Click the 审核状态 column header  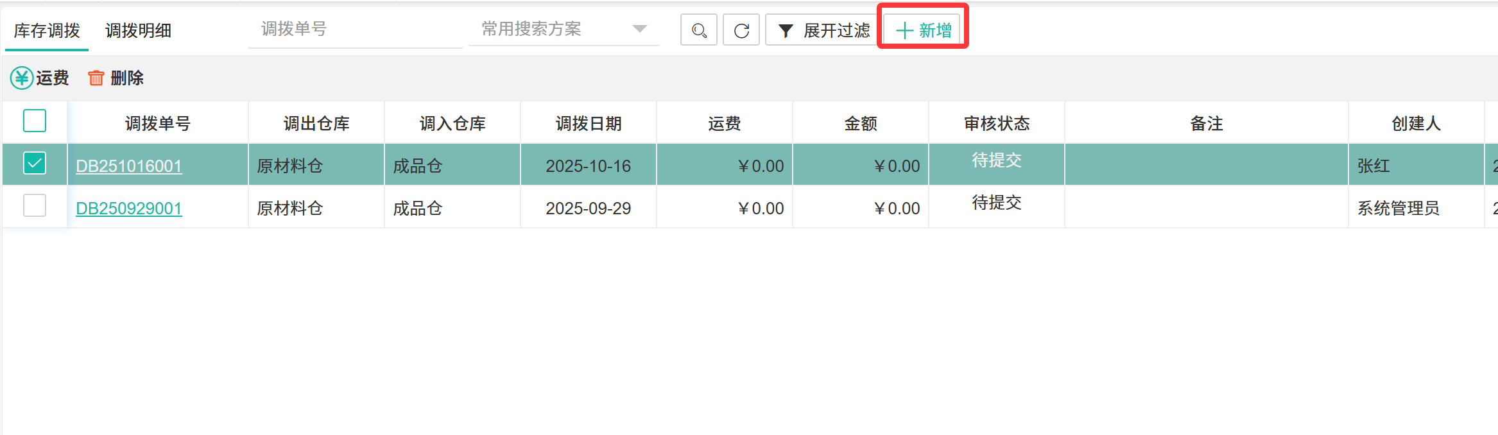coord(997,123)
